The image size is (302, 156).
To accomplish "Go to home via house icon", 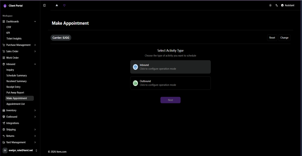I will pyautogui.click(x=57, y=6).
